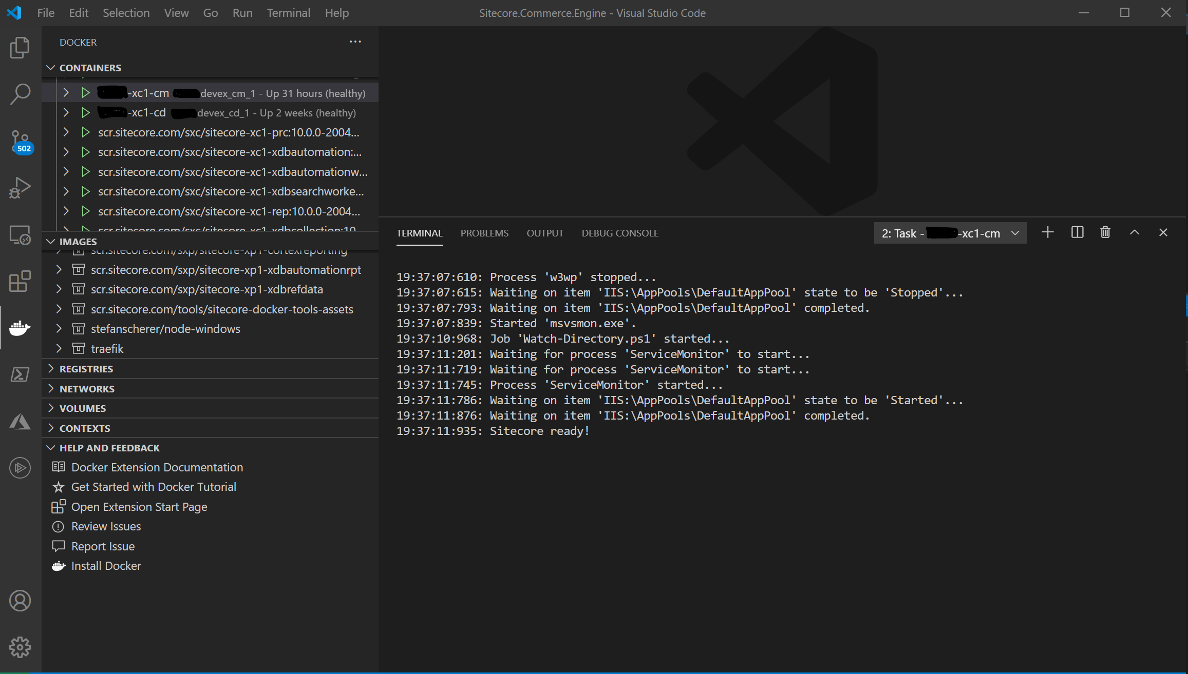The image size is (1188, 674).
Task: Open the Explorer view in activity bar
Action: [20, 48]
